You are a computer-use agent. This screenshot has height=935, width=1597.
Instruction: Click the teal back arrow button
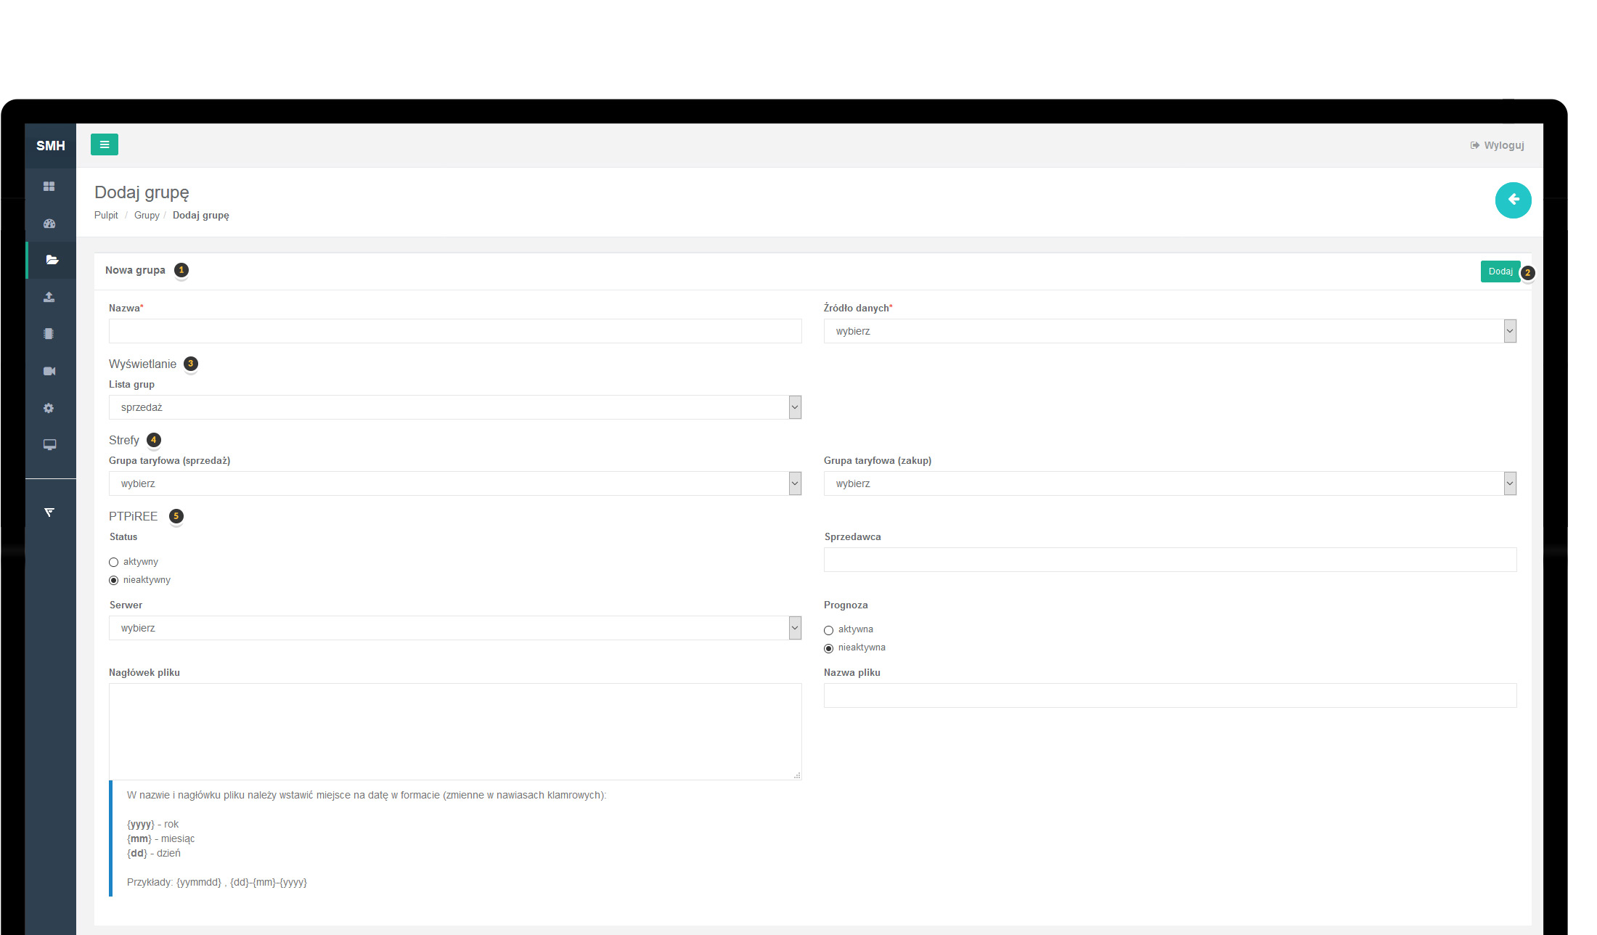pos(1513,200)
